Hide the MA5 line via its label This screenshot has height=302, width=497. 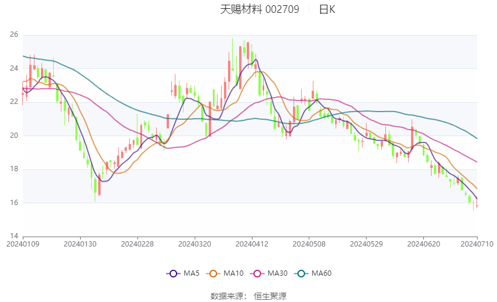(191, 273)
